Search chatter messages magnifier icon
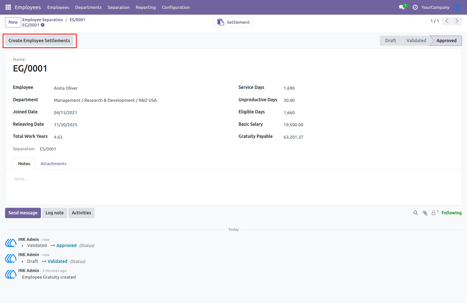Image resolution: width=467 pixels, height=304 pixels. point(415,213)
